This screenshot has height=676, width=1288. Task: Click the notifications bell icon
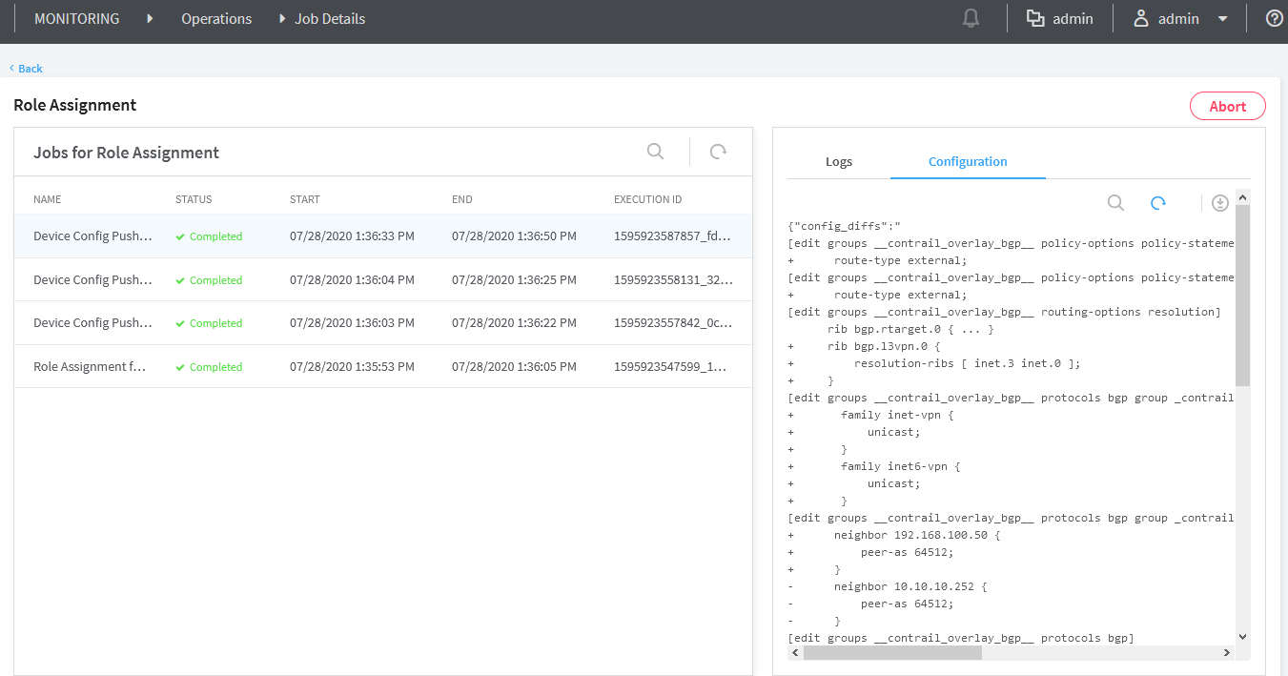[x=971, y=18]
